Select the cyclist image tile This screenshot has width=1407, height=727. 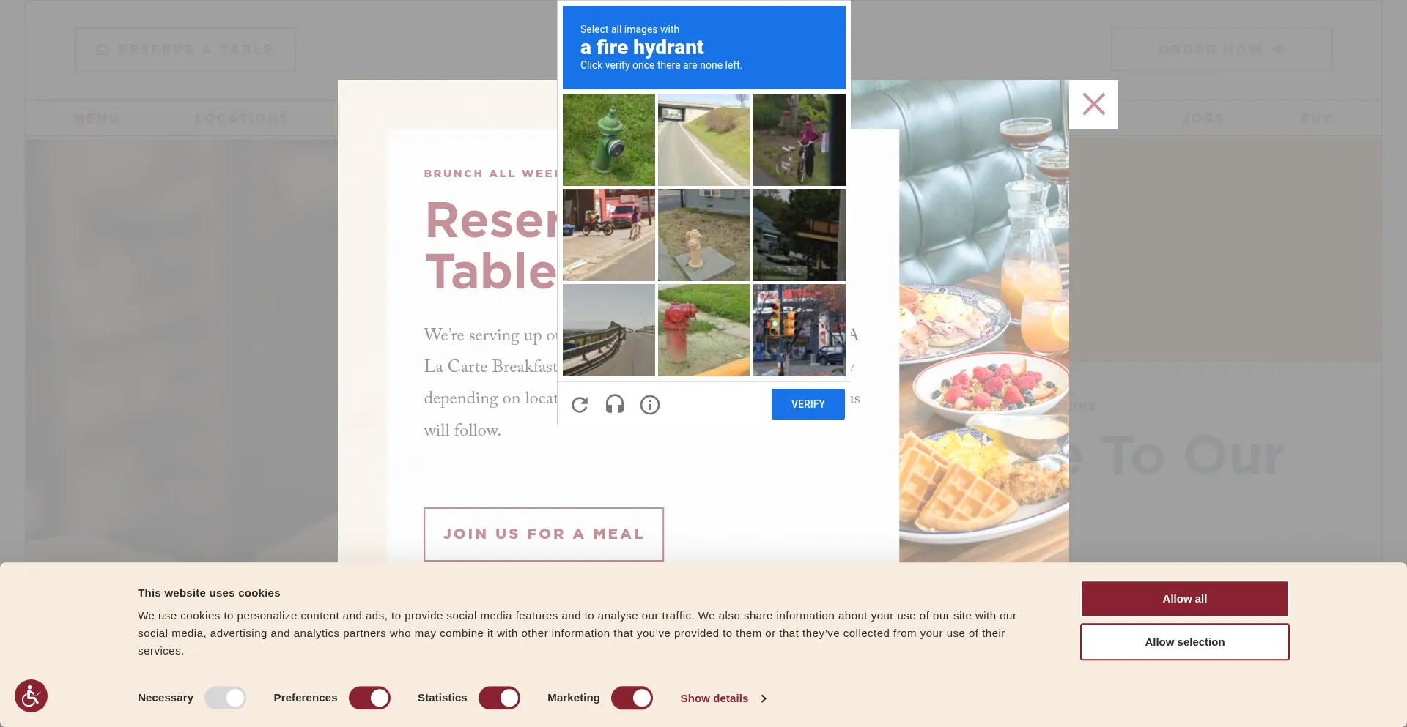click(x=799, y=140)
